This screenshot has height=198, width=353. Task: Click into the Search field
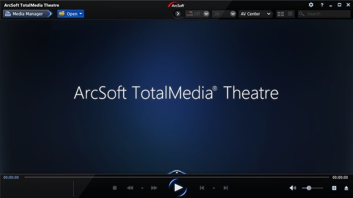[x=324, y=14]
